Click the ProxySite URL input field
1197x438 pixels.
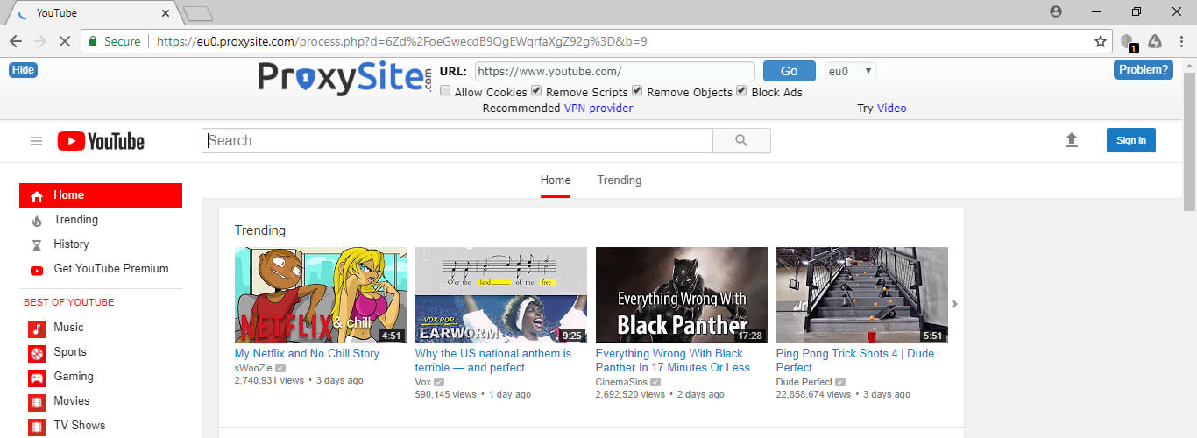(x=615, y=71)
